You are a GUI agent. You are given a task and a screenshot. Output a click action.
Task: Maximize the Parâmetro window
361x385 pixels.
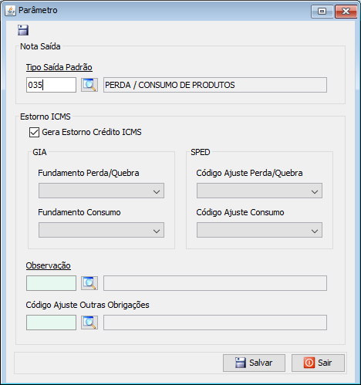[322, 12]
